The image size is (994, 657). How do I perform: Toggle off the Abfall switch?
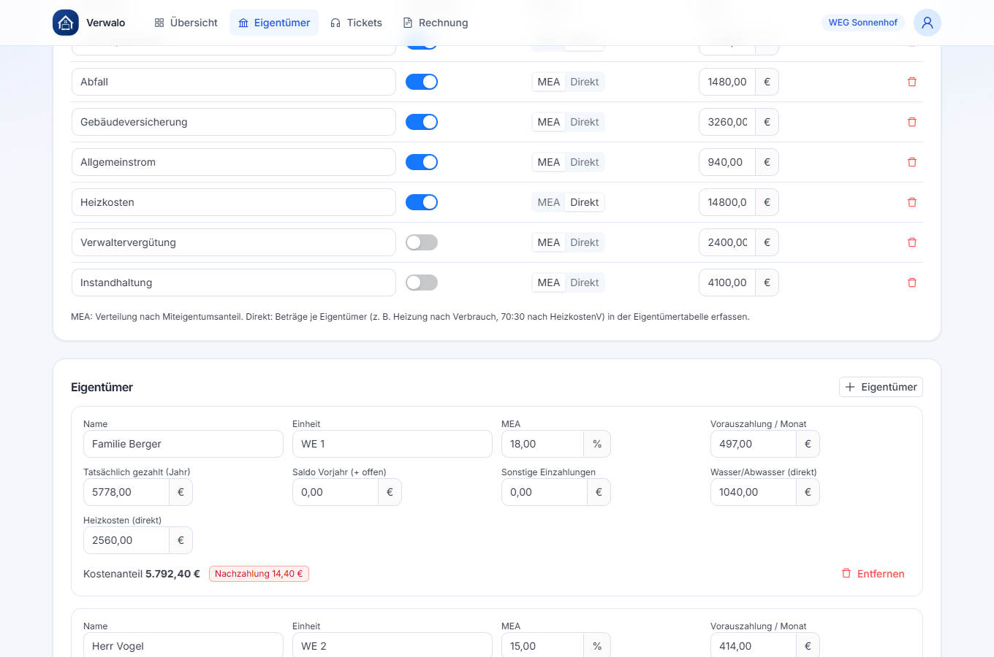click(422, 82)
